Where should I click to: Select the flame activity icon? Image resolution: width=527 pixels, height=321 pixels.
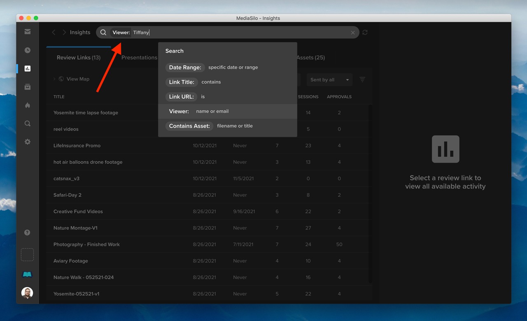[x=27, y=105]
